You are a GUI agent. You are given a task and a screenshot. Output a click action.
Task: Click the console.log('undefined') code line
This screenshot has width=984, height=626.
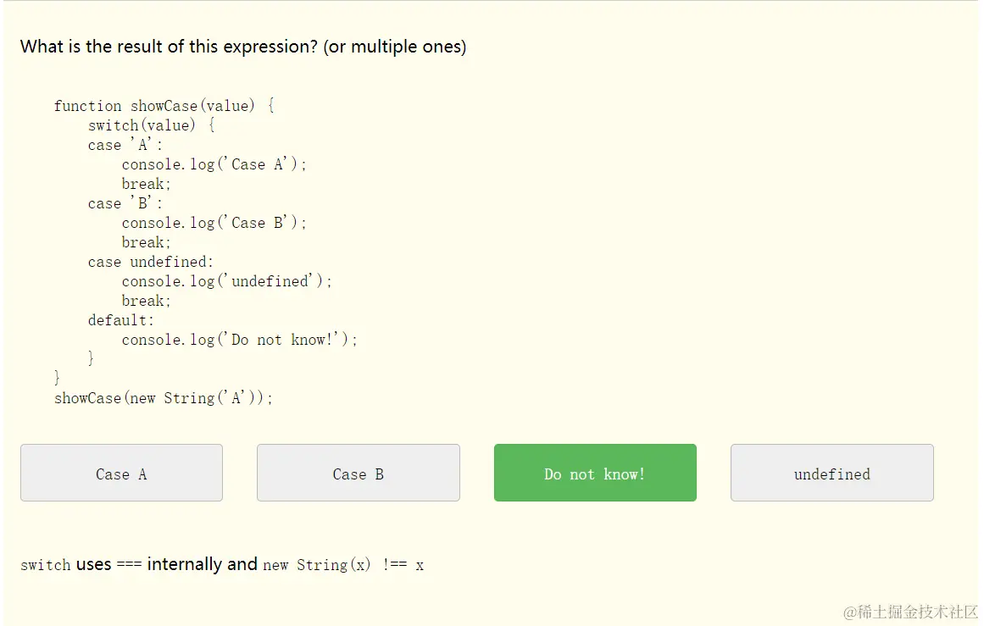click(226, 281)
